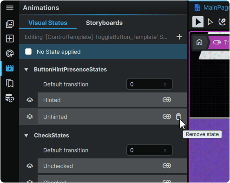This screenshot has width=230, height=183.
Task: Add a new visual state group
Action: point(179,37)
